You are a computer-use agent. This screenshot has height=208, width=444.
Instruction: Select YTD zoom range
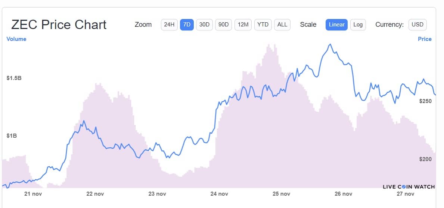click(263, 25)
